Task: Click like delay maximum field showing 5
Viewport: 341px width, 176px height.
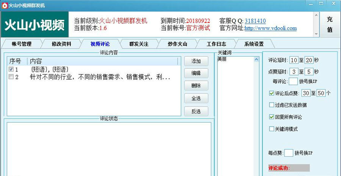Action: (309, 71)
